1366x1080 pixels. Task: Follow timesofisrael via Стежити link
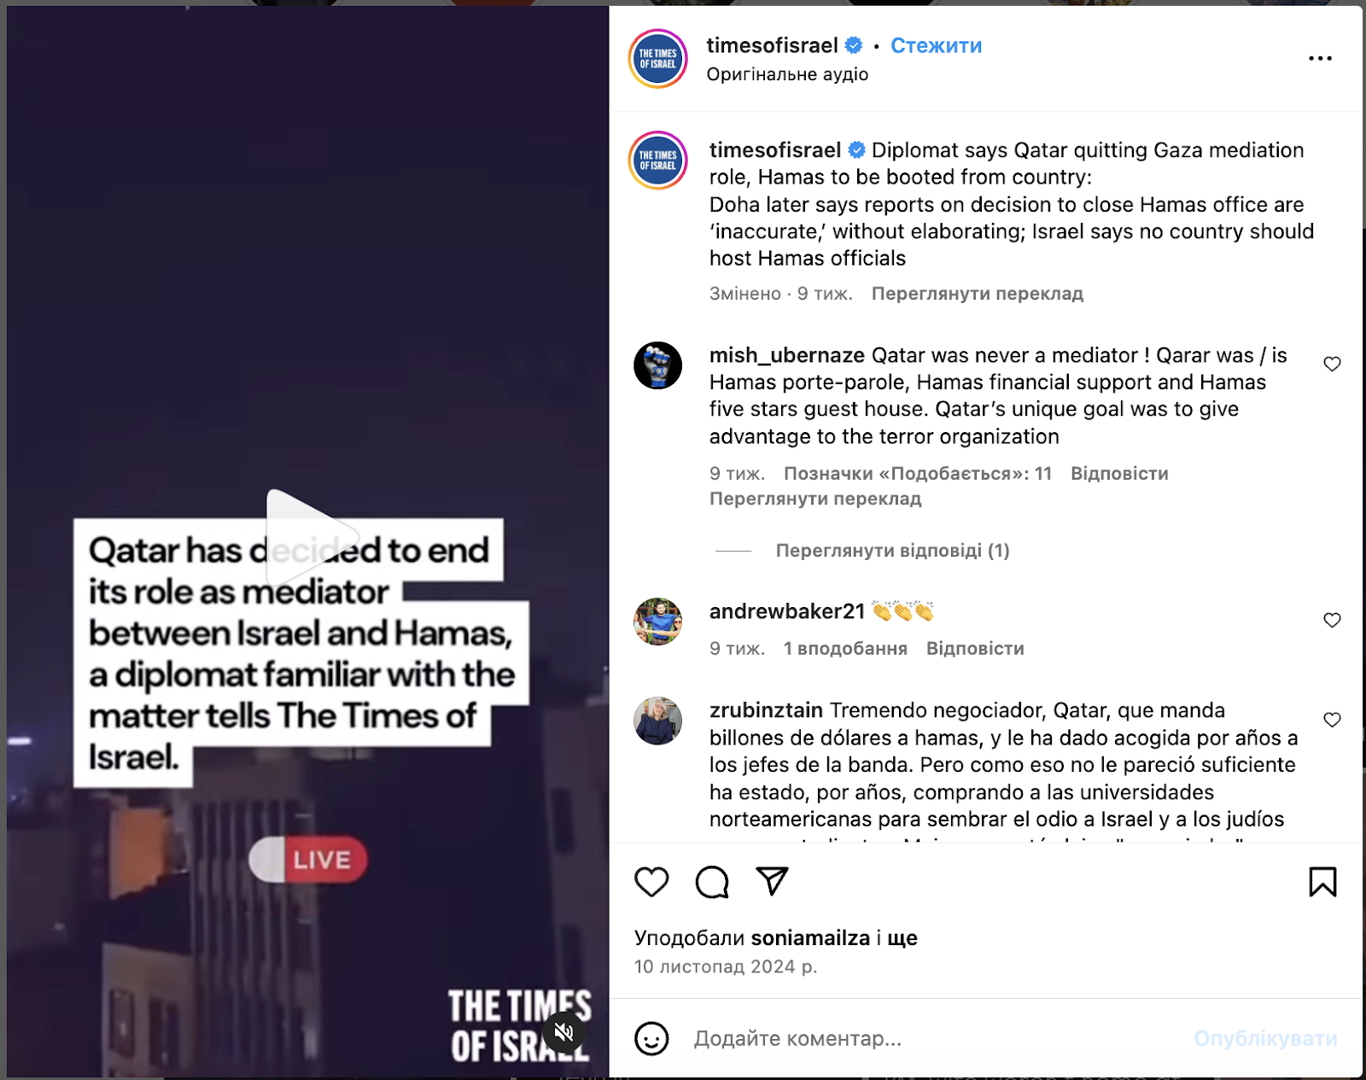click(936, 46)
